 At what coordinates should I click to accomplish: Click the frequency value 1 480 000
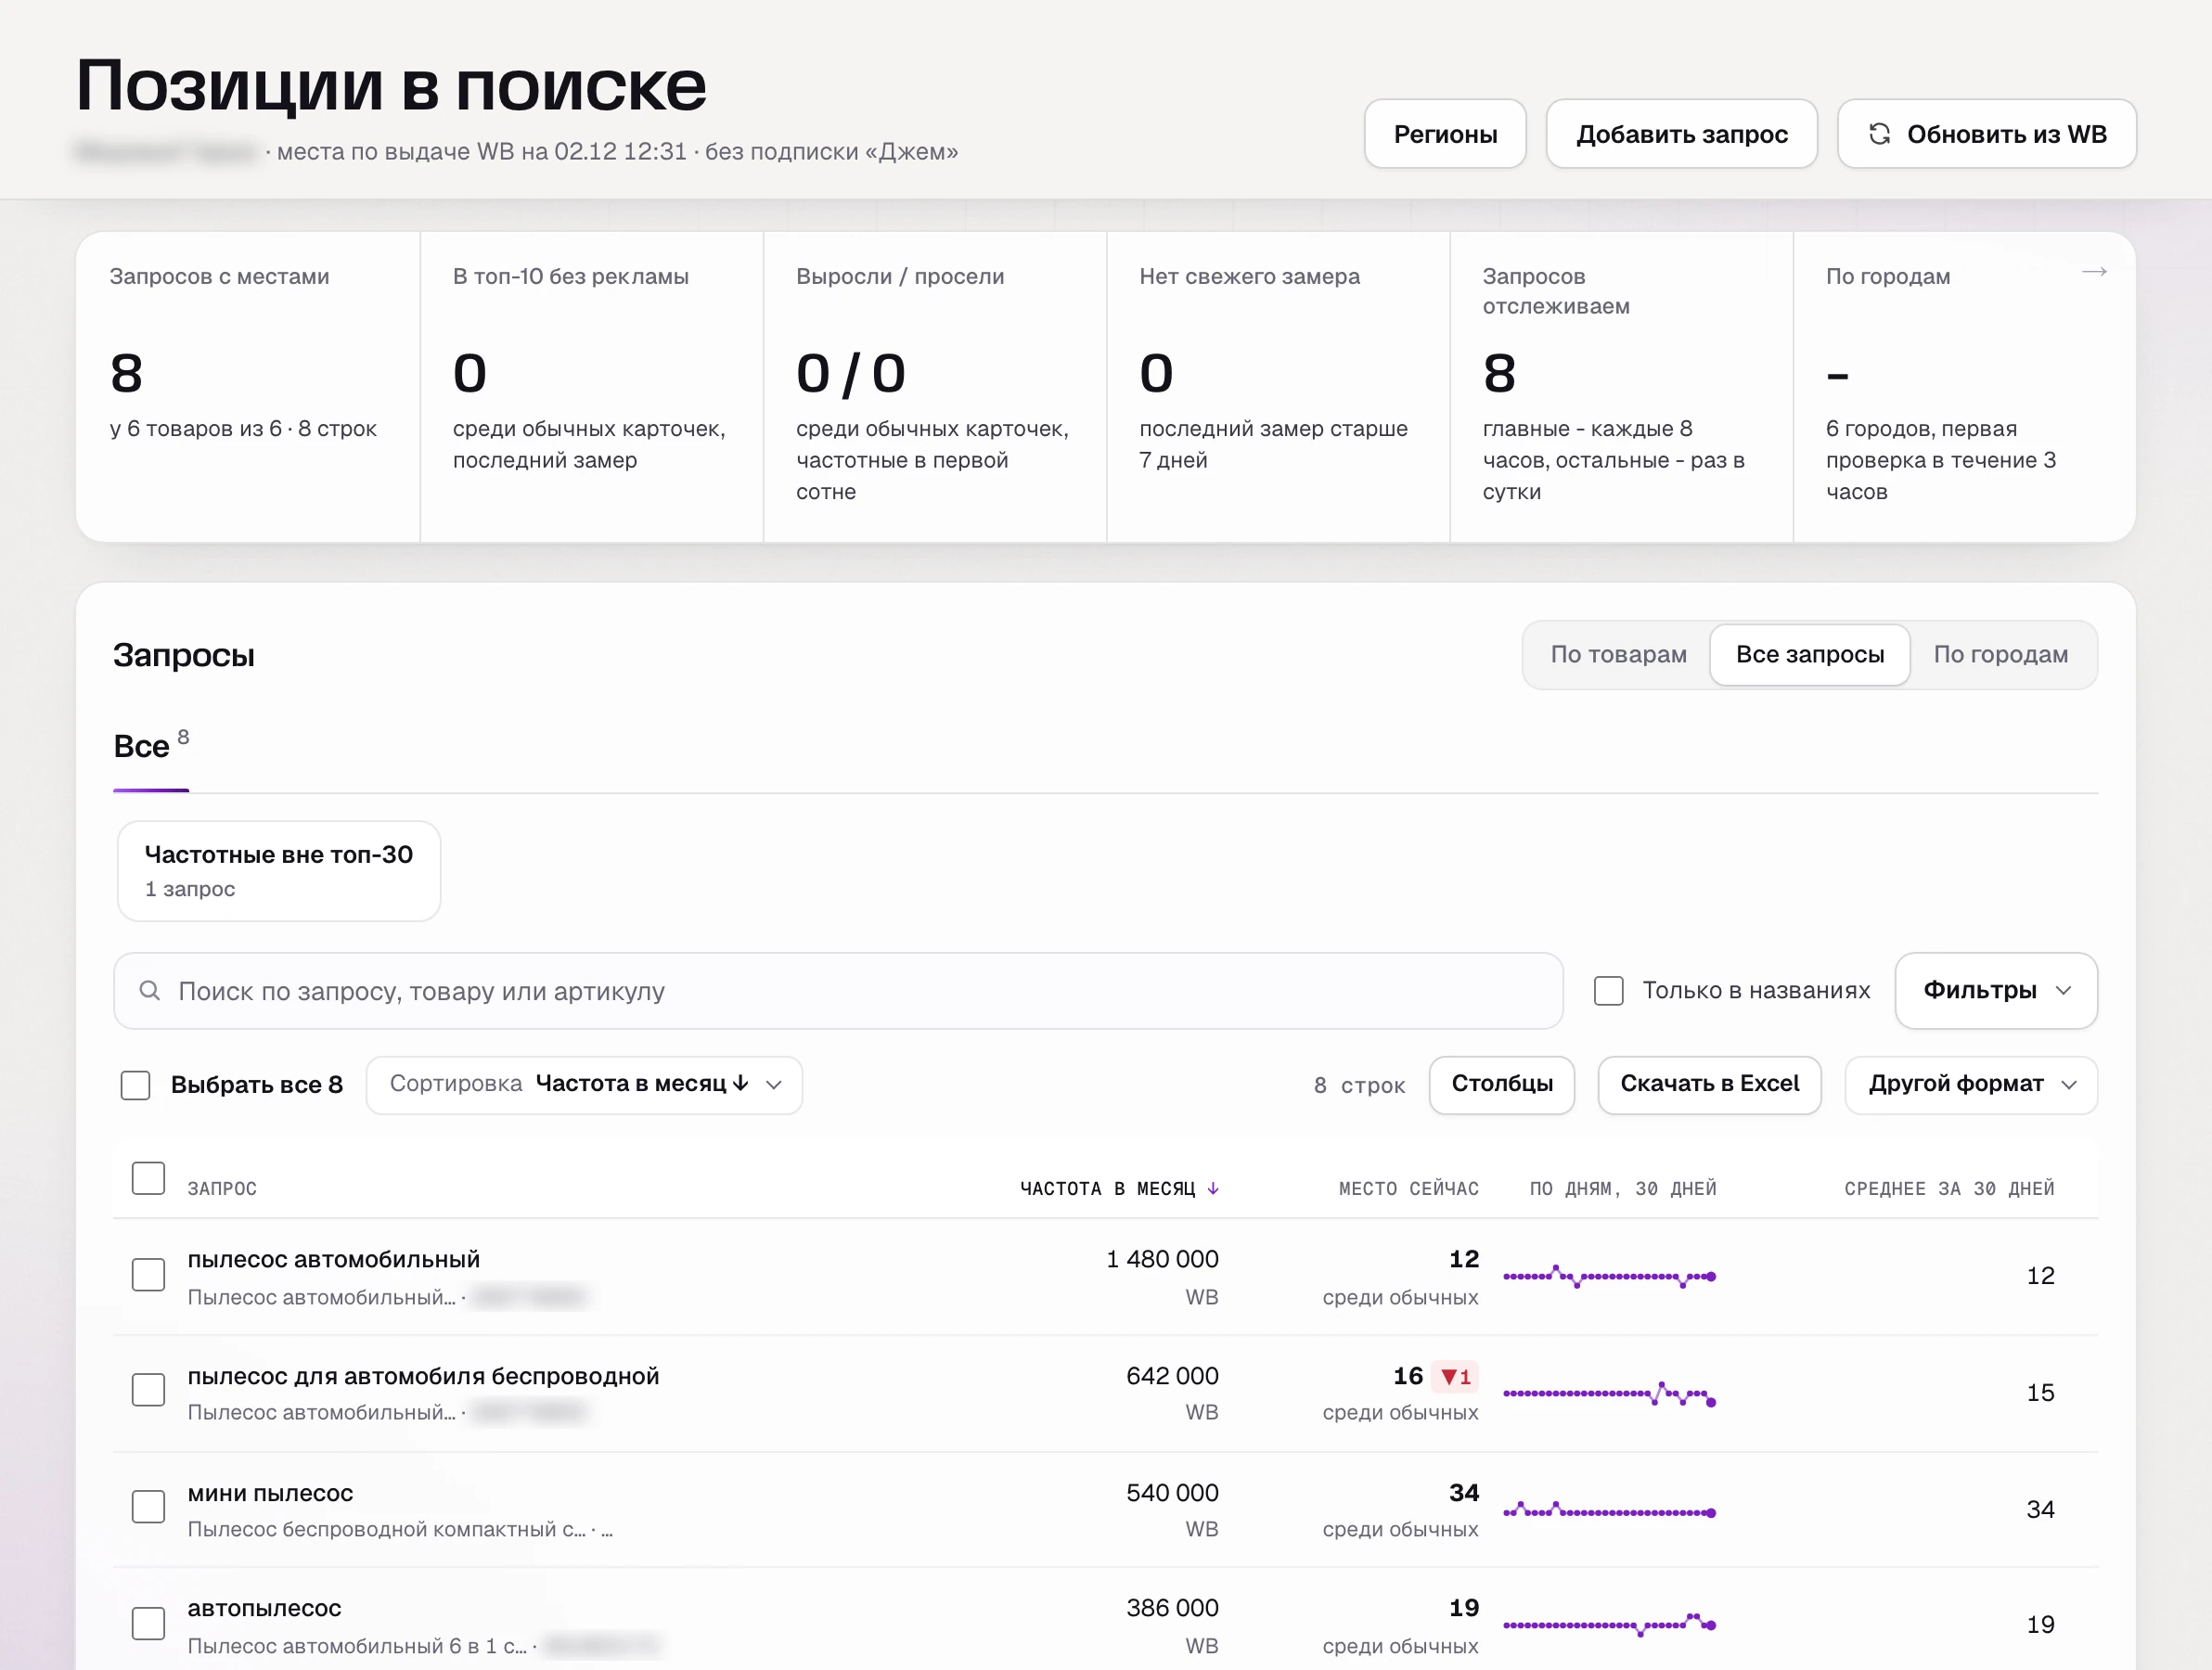tap(1162, 1259)
